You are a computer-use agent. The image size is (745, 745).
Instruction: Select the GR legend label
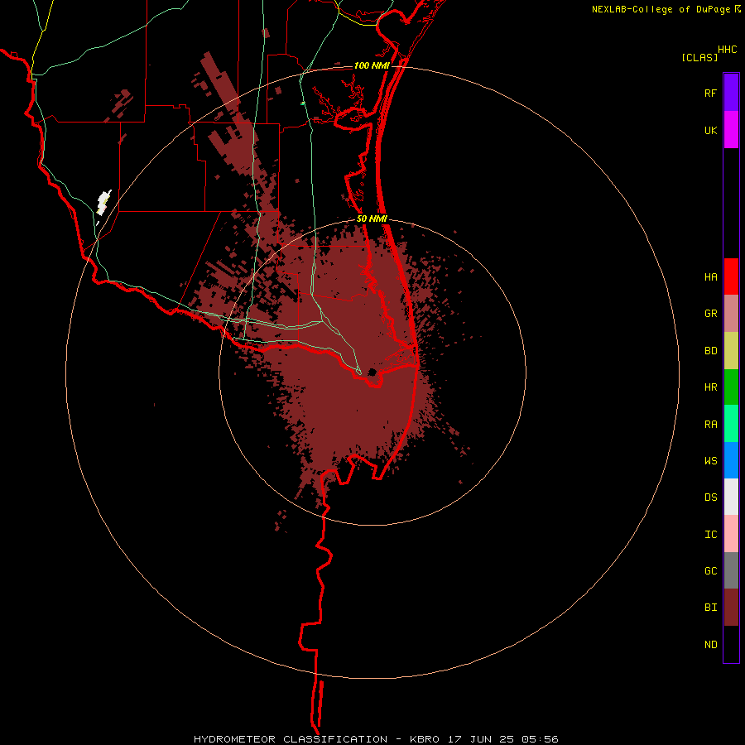tap(710, 314)
